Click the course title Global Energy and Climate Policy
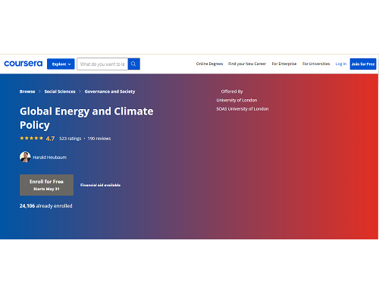 point(86,118)
